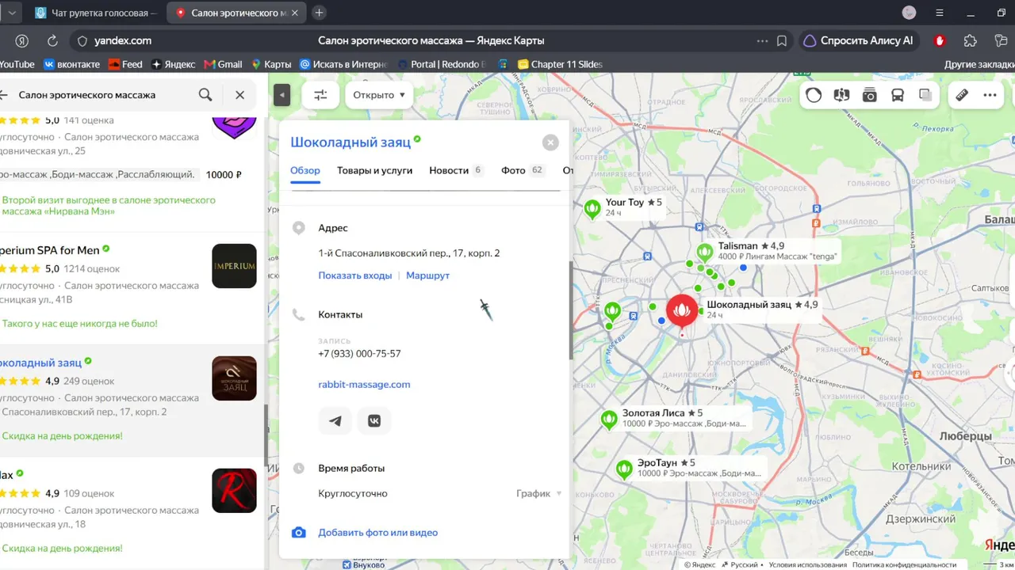Image resolution: width=1015 pixels, height=570 pixels.
Task: Click the Салон эротического массажа search field
Action: [87, 95]
